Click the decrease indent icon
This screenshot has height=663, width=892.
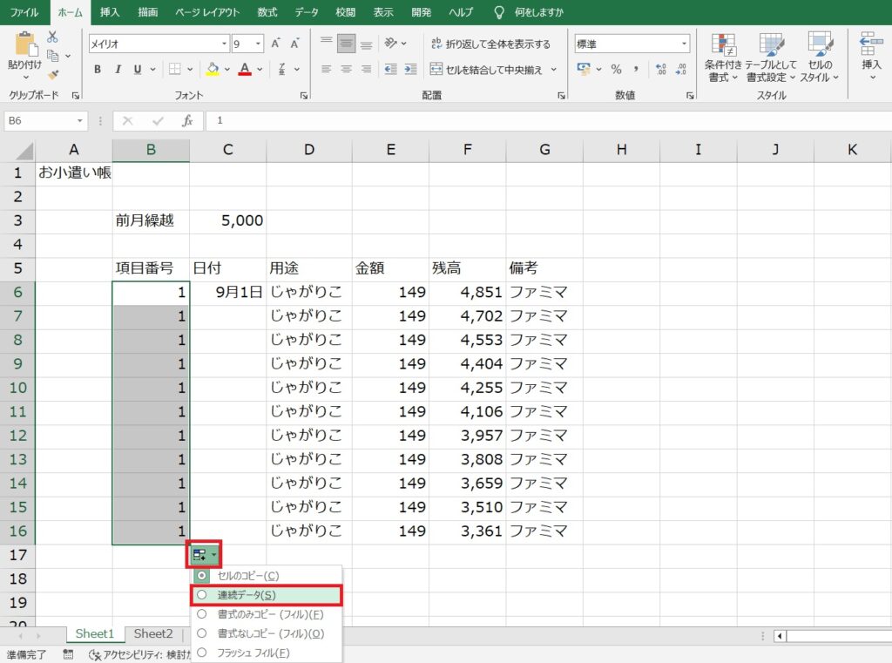[390, 70]
